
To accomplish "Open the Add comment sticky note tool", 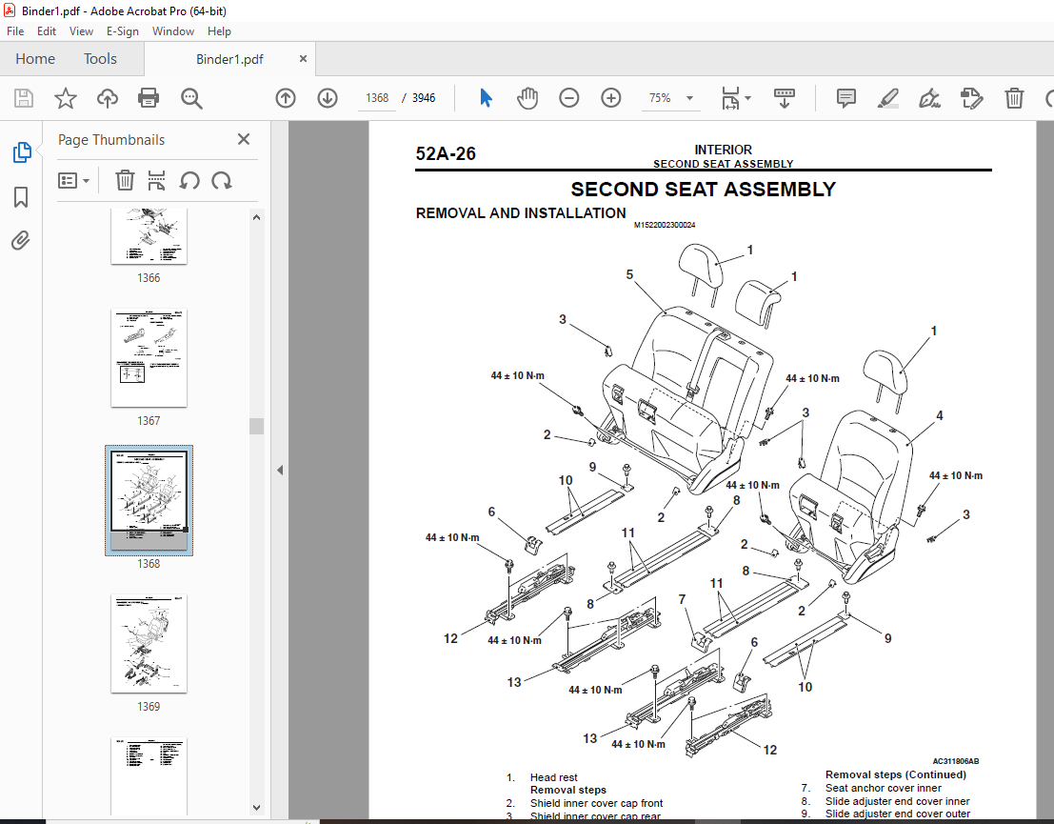I will click(x=845, y=98).
